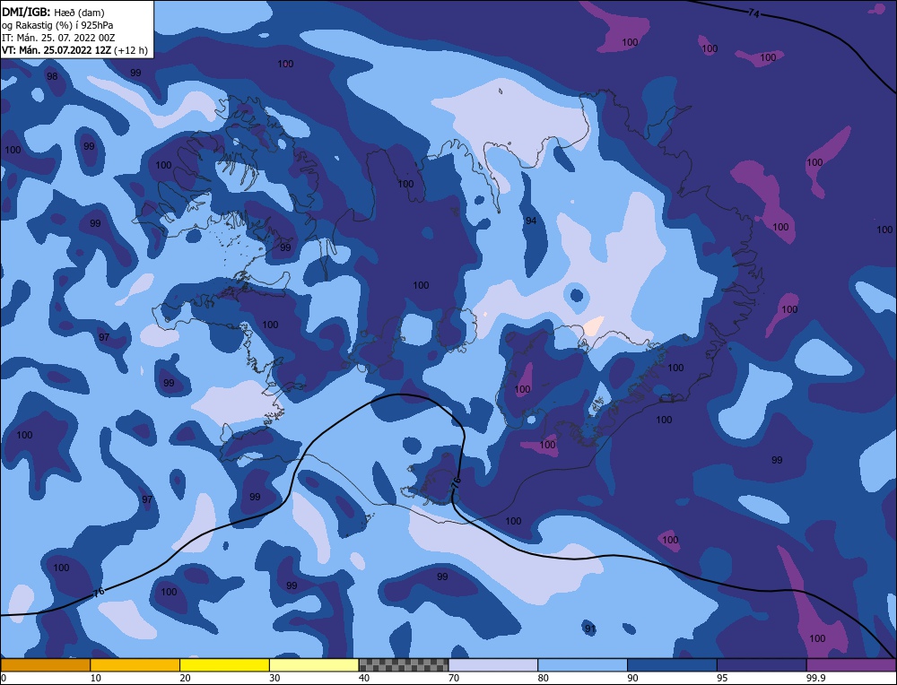The image size is (897, 685).
Task: Click the 70–80 lavender legend swatch
Action: pos(493,665)
